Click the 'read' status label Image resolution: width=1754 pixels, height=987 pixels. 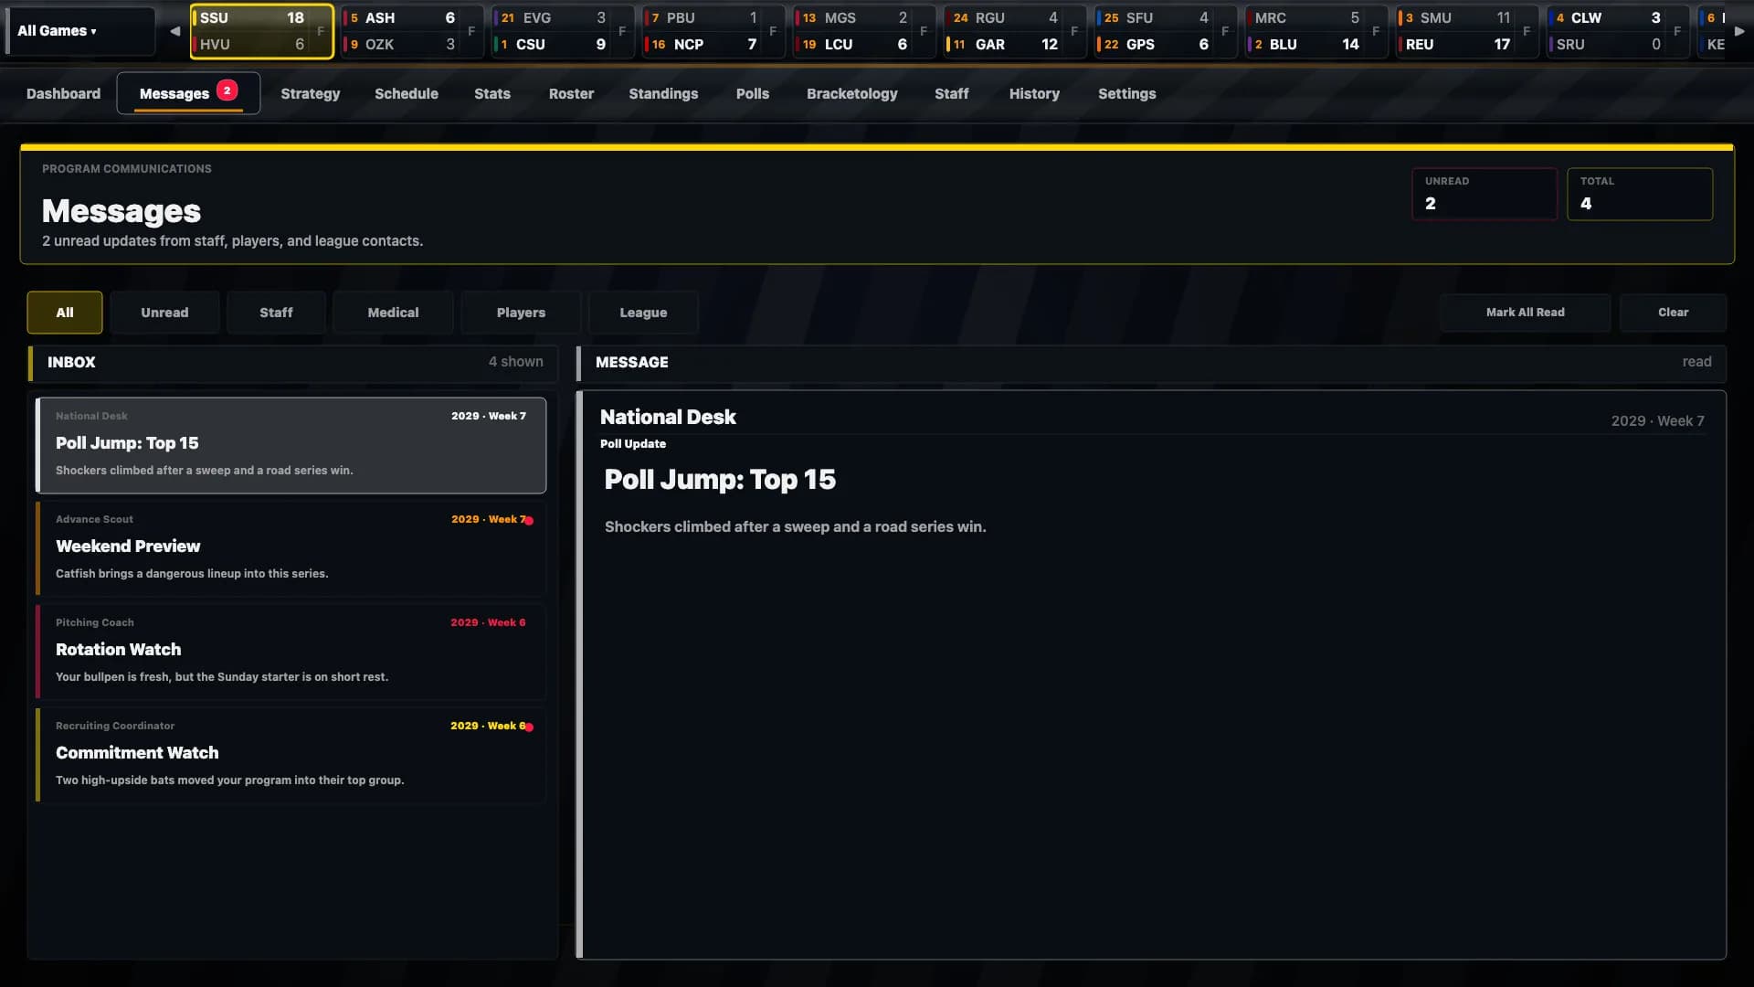click(x=1696, y=362)
